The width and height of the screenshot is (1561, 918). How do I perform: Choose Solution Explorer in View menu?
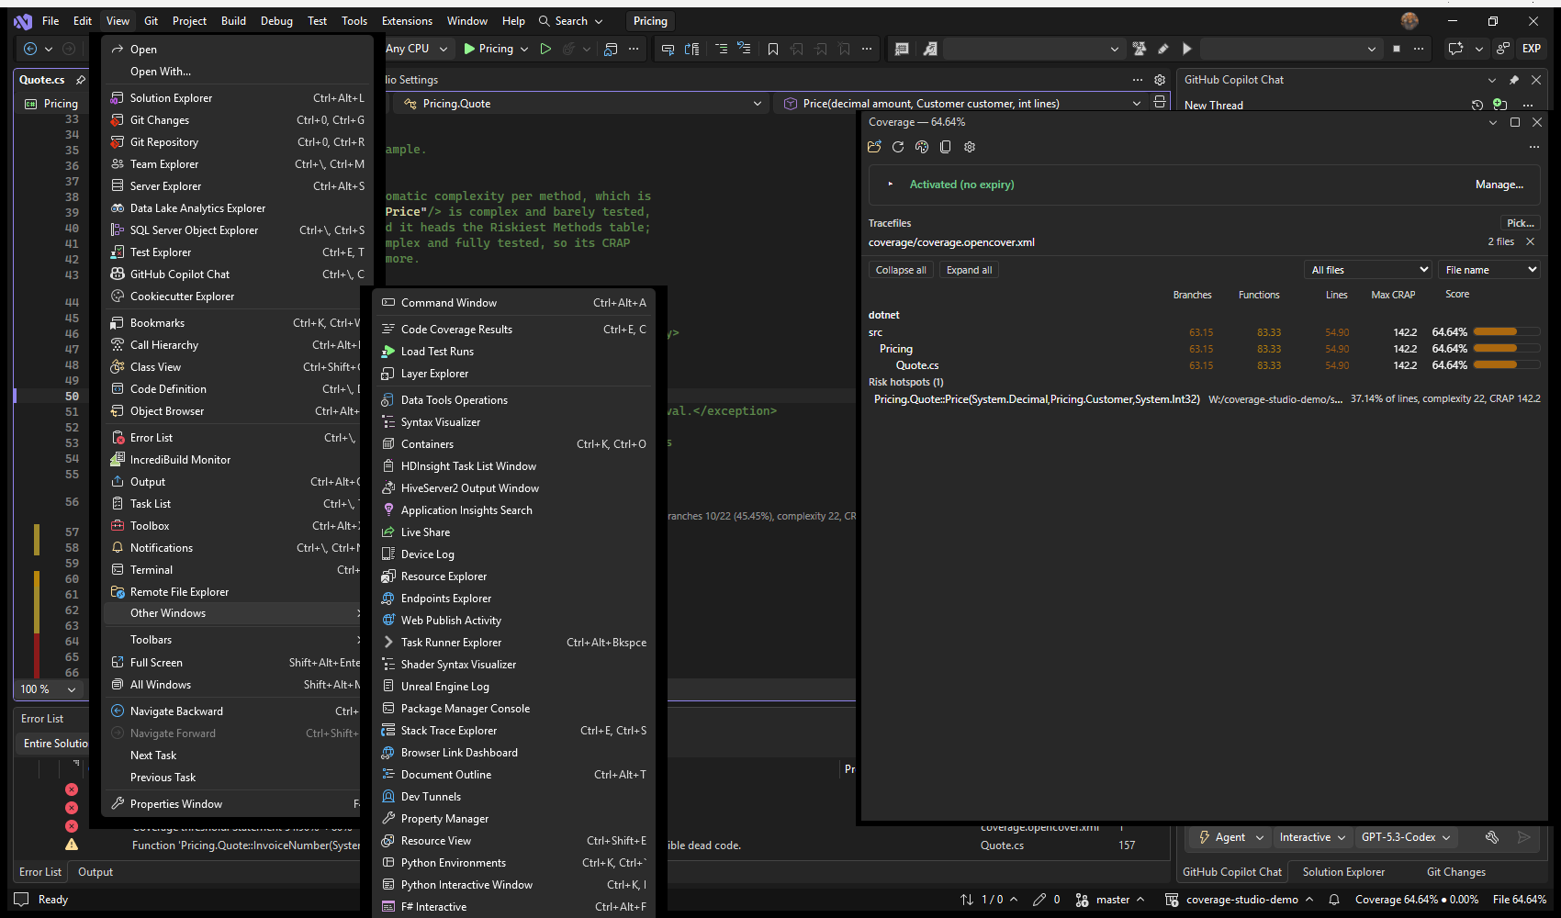236,98
